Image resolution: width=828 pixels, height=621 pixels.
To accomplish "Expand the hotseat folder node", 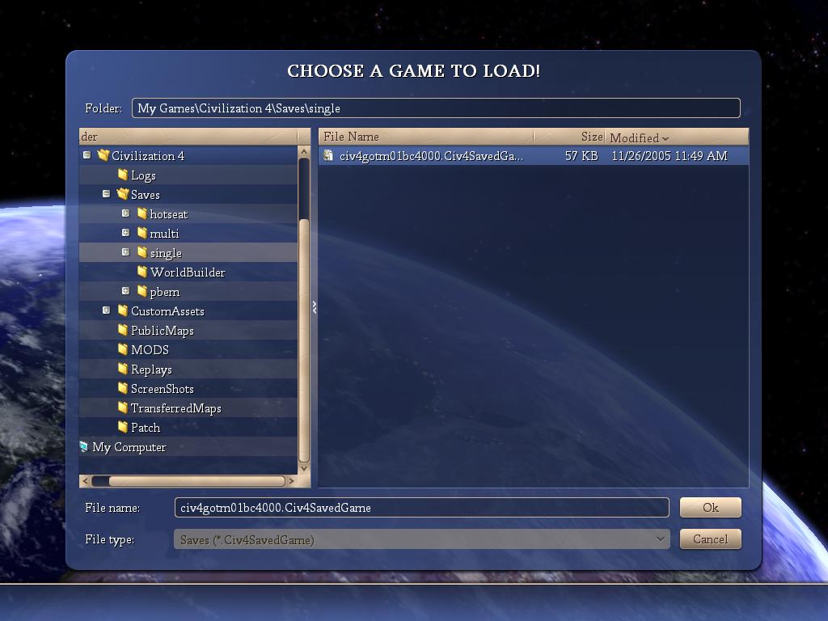I will [x=125, y=213].
